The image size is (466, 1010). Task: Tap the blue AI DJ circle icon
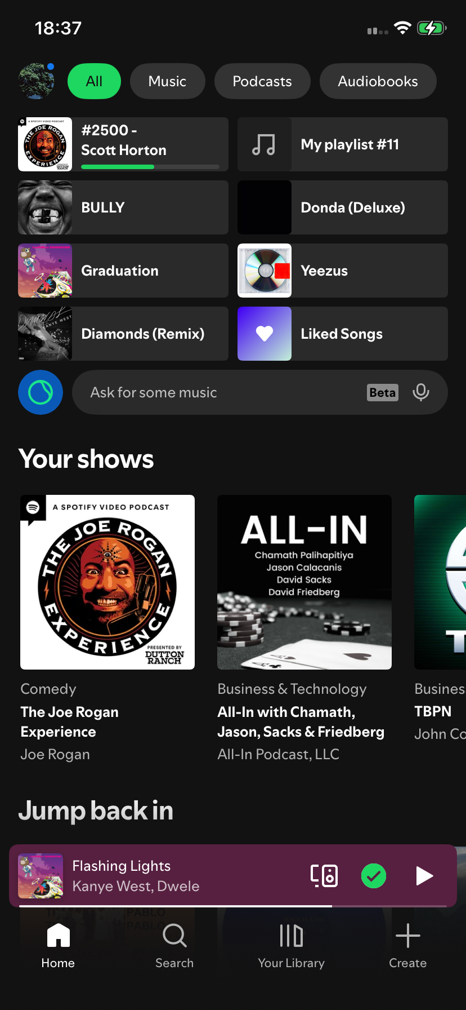41,392
